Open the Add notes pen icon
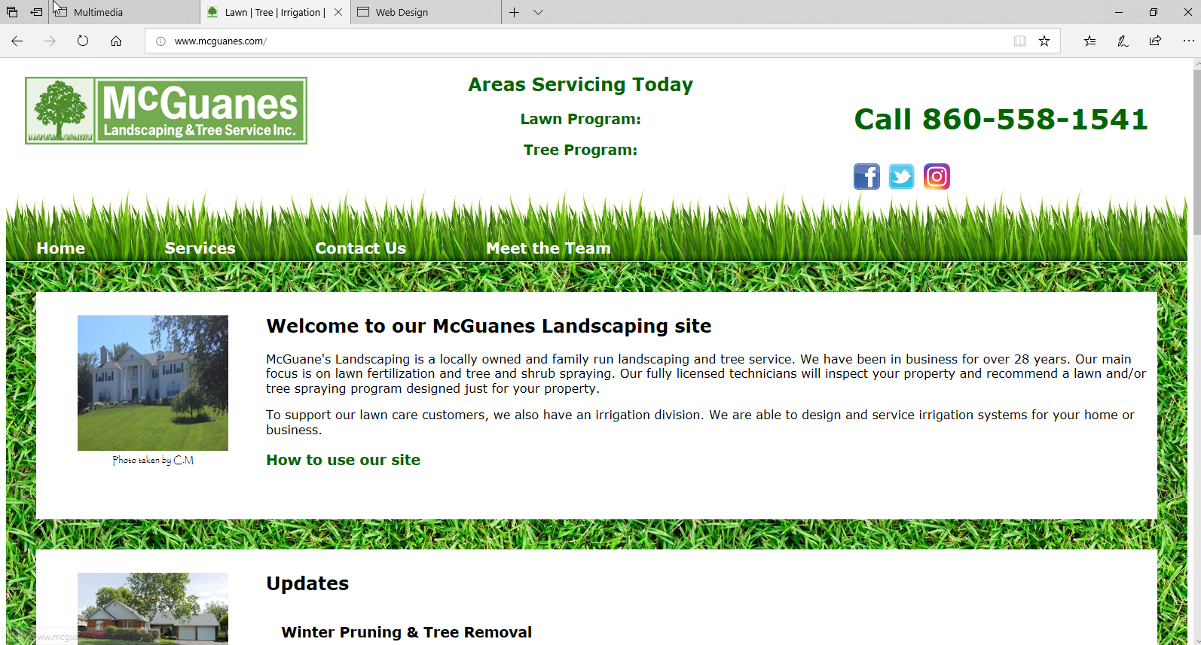 click(x=1123, y=41)
